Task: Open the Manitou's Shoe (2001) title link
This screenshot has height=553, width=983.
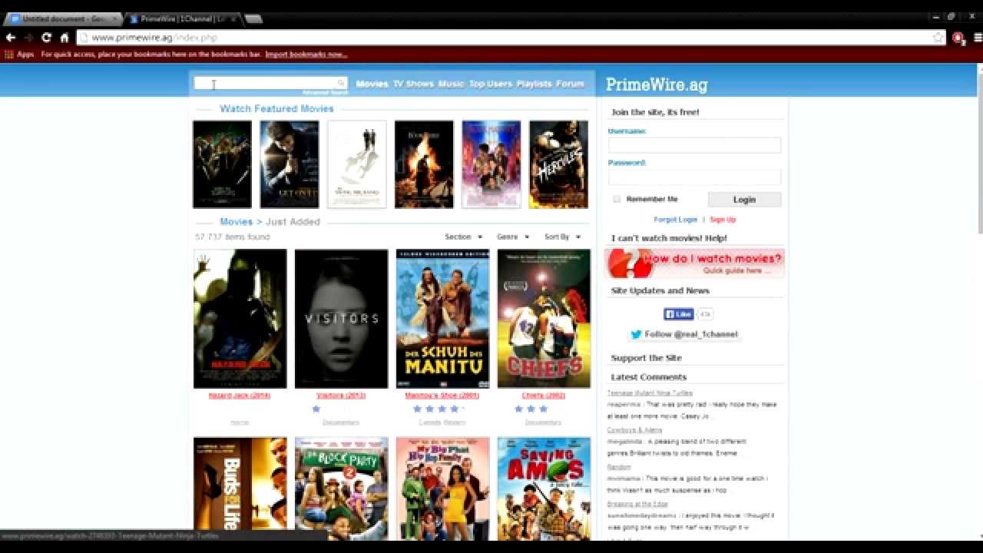Action: tap(442, 396)
